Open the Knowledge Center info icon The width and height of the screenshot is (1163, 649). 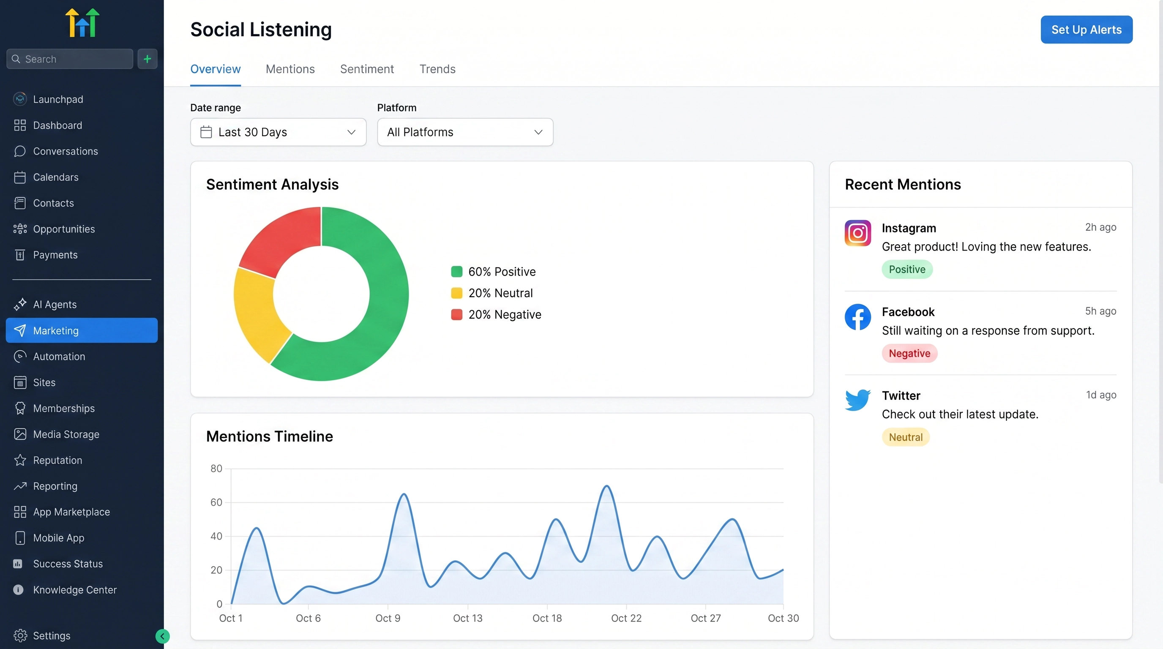pos(18,590)
